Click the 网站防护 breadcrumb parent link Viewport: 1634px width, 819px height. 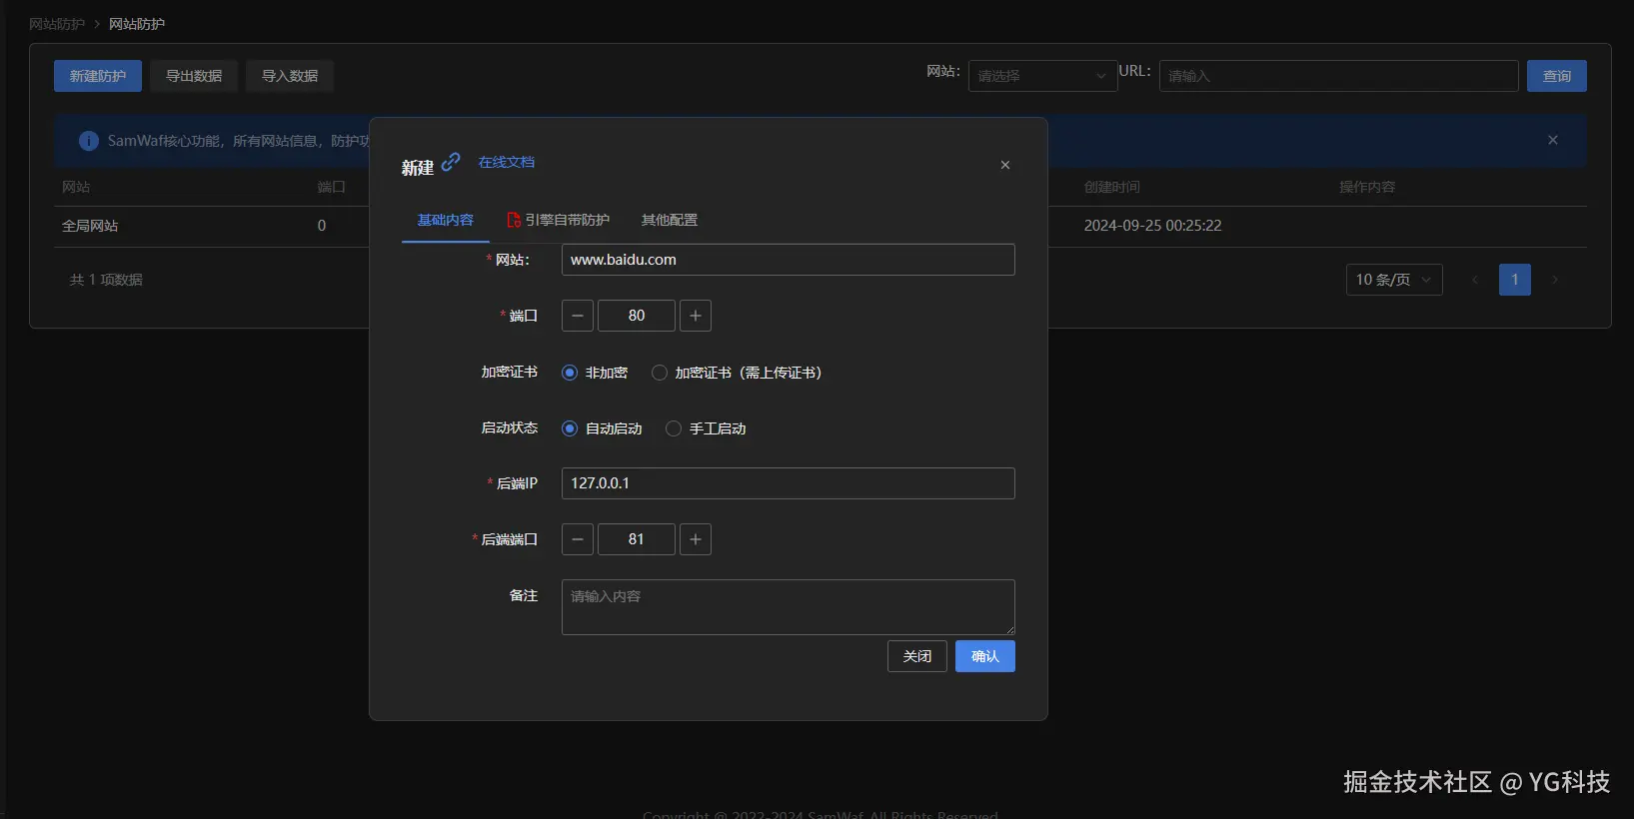click(57, 24)
